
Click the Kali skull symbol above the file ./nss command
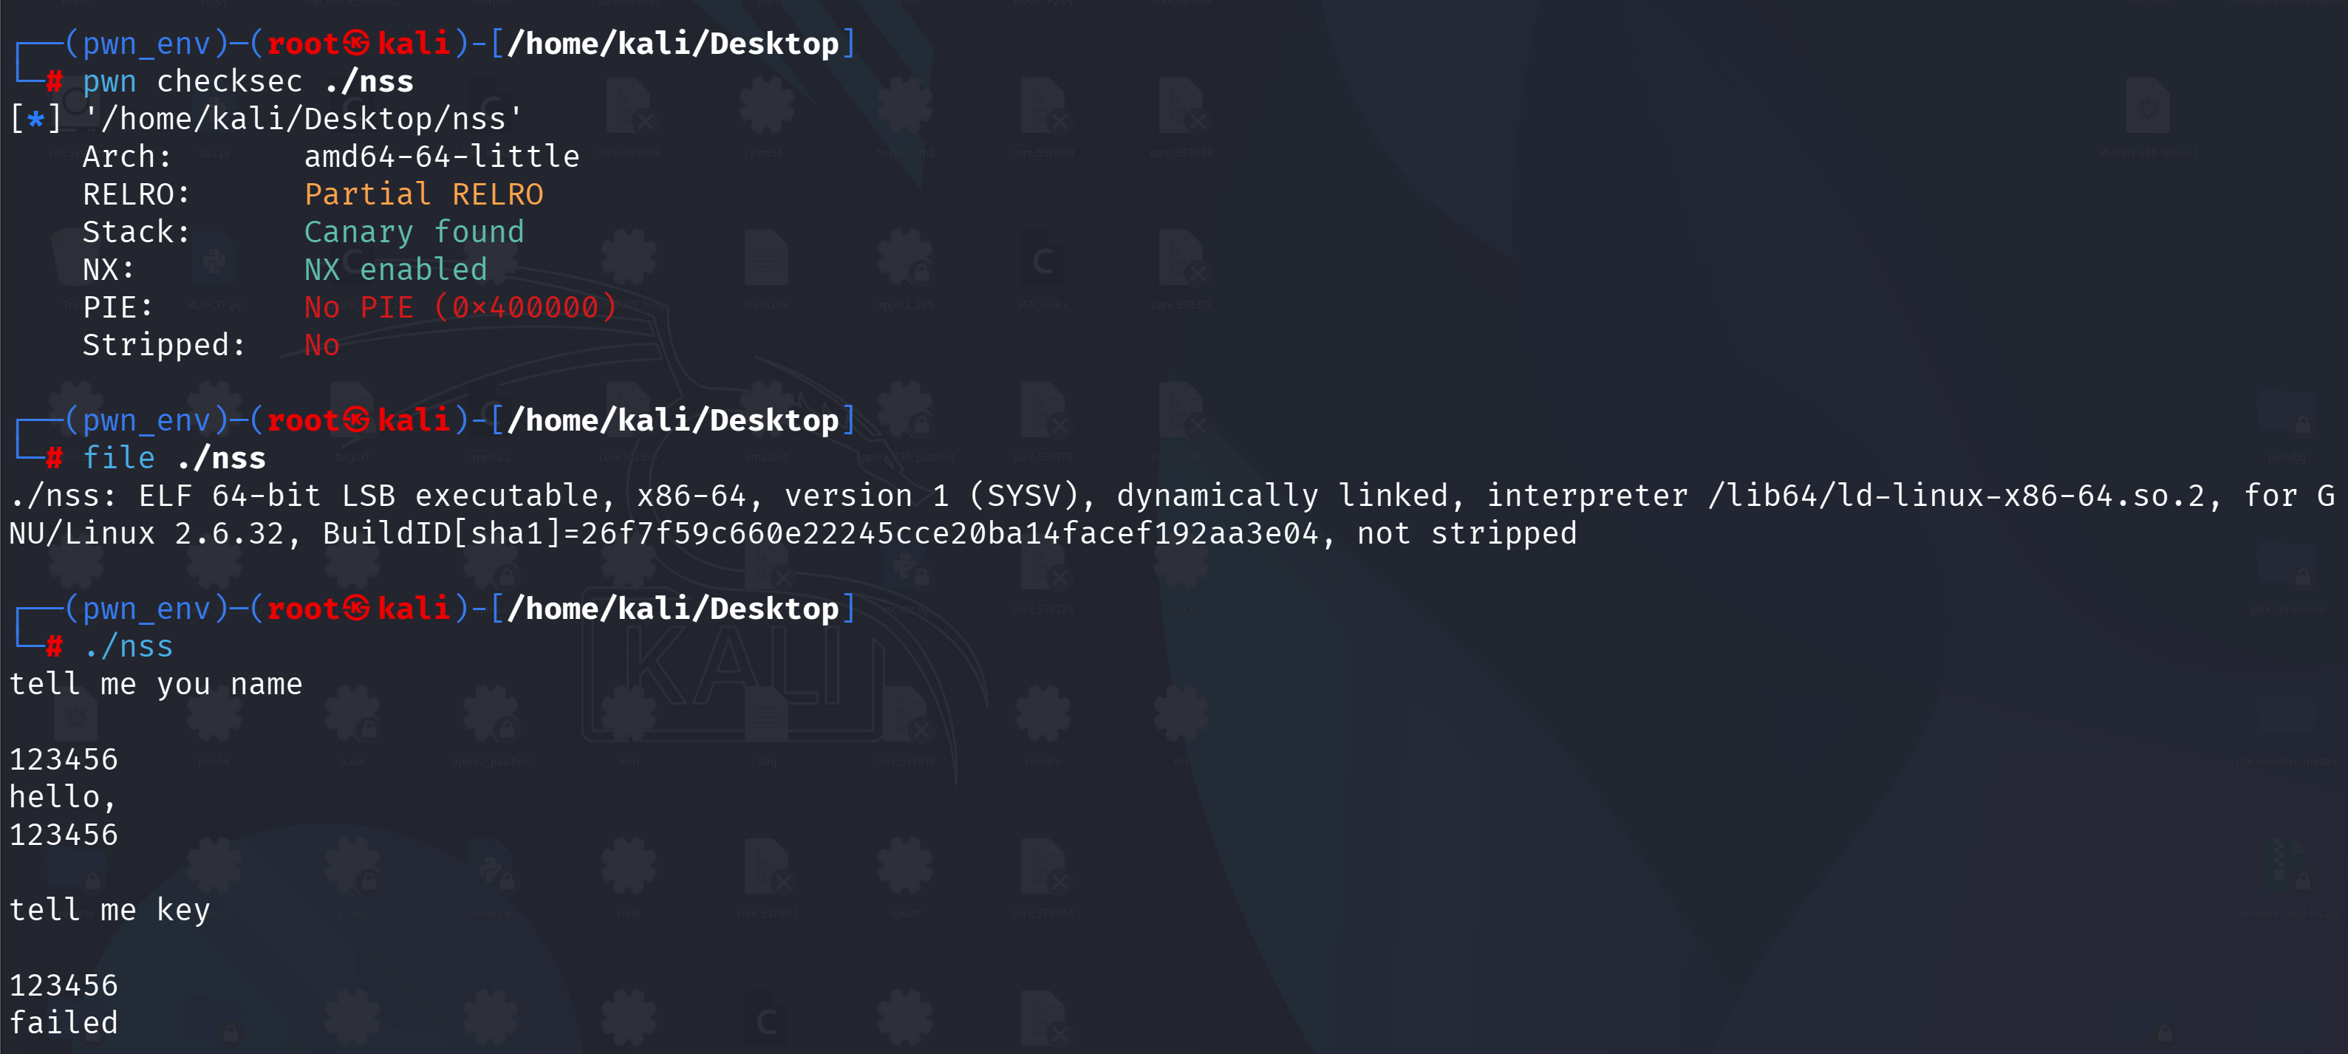click(356, 419)
